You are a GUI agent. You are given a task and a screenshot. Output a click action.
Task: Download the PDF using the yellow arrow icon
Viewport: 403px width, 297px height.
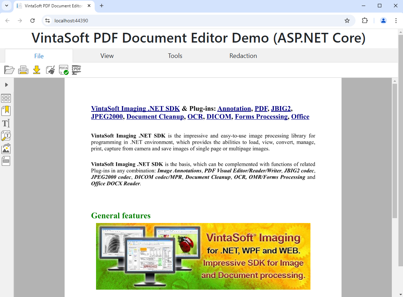click(37, 70)
